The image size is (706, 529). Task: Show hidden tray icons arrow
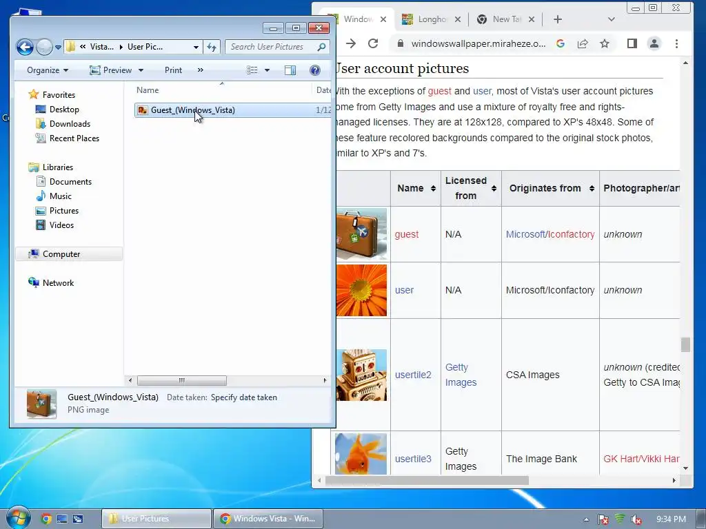[x=586, y=519]
